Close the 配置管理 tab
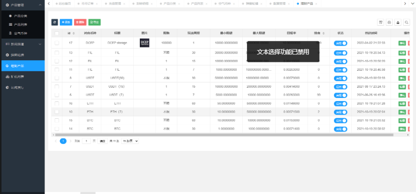The width and height of the screenshot is (416, 194). [289, 4]
